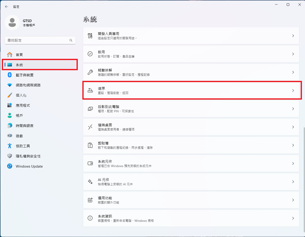Click the 協助工具 accessibility icon
This screenshot has height=237, width=305.
10,146
